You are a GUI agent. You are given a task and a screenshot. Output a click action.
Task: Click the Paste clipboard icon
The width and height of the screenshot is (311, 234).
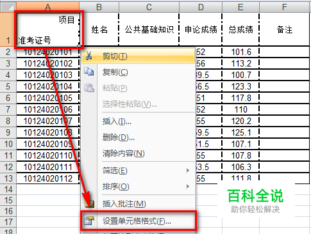[x=88, y=88]
